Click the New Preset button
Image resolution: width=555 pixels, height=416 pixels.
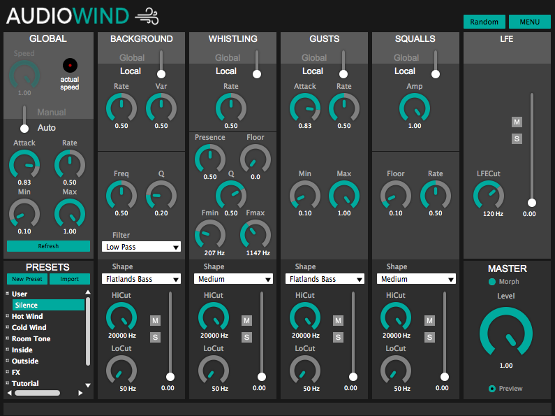27,279
